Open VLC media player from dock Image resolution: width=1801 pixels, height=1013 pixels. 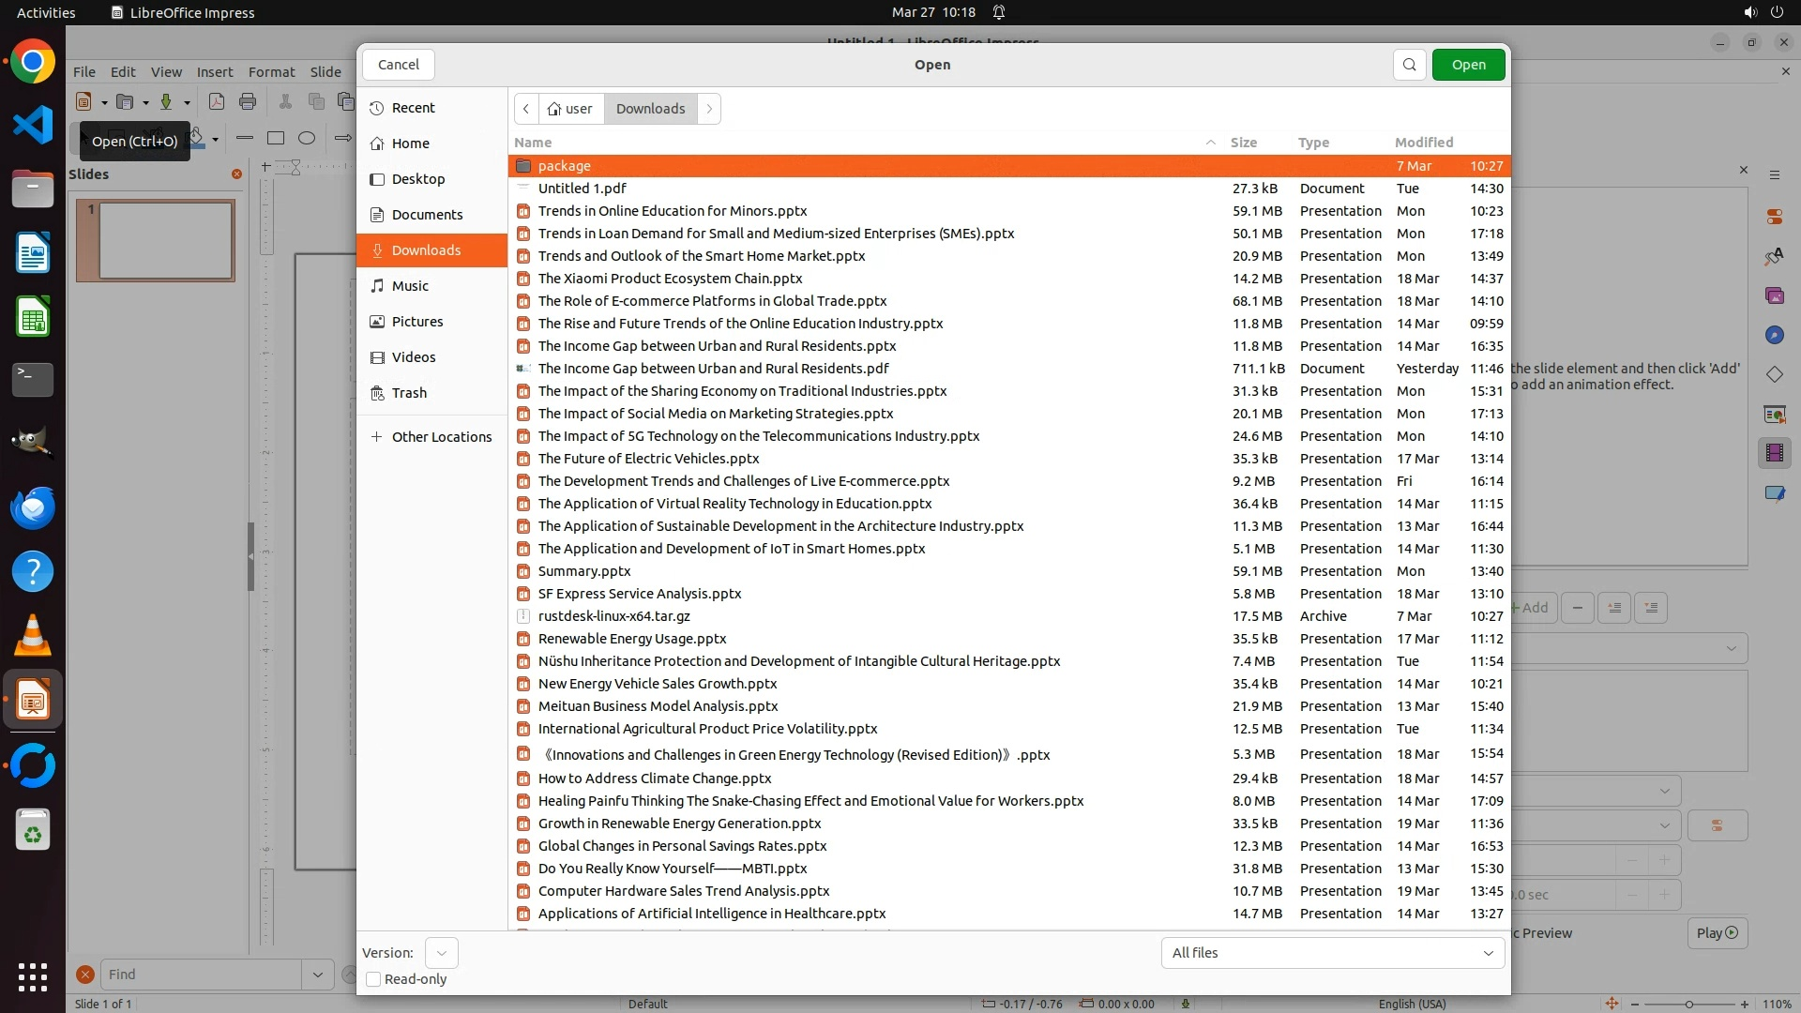pyautogui.click(x=33, y=636)
